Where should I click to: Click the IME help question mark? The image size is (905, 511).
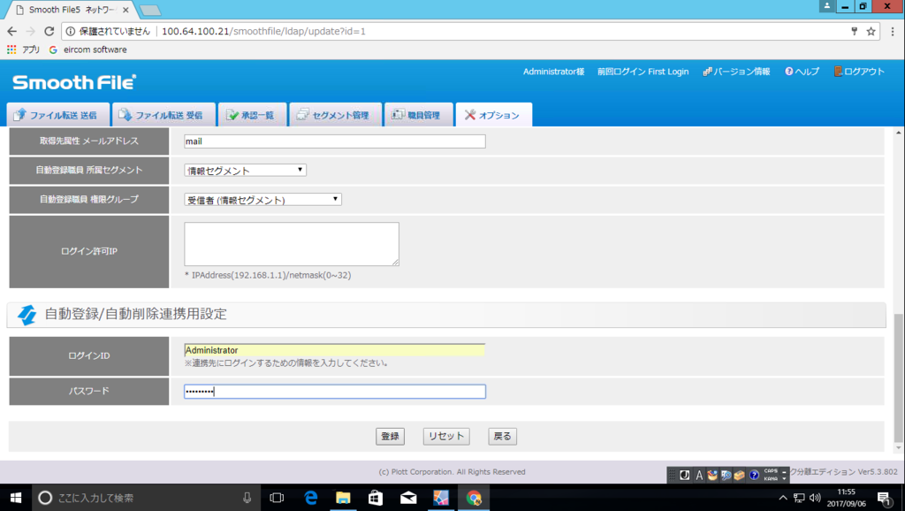pyautogui.click(x=754, y=476)
